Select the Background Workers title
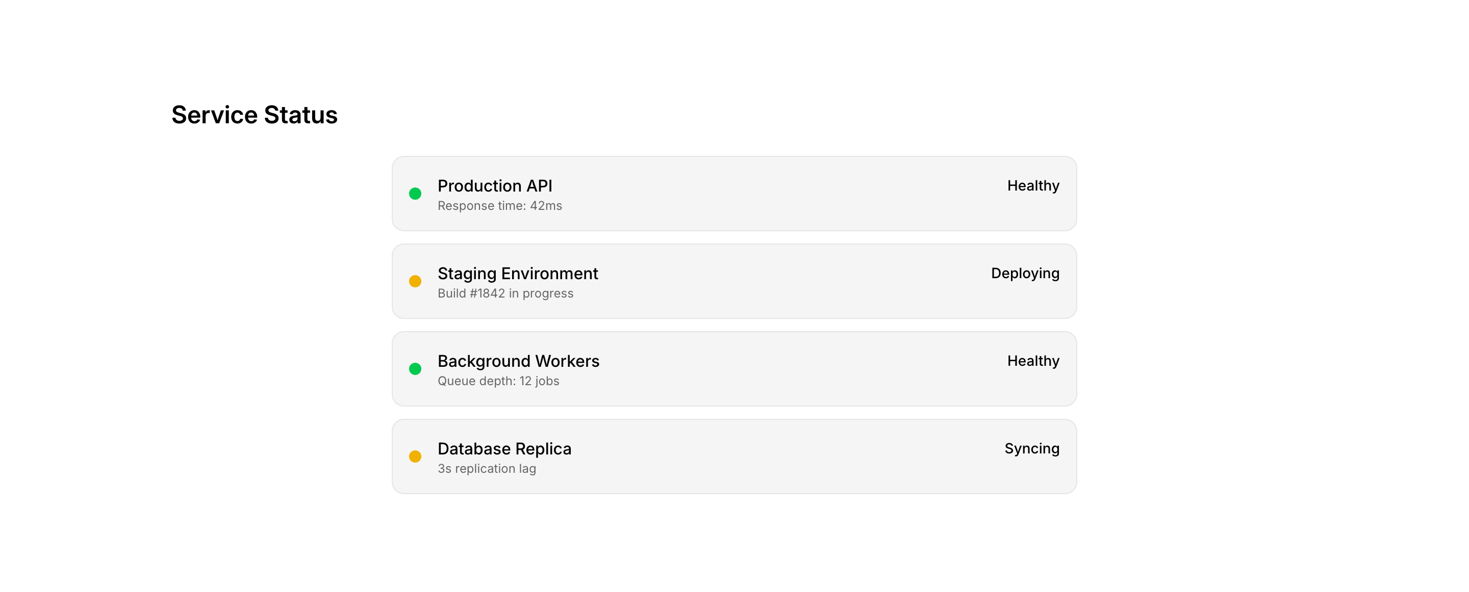 518,361
